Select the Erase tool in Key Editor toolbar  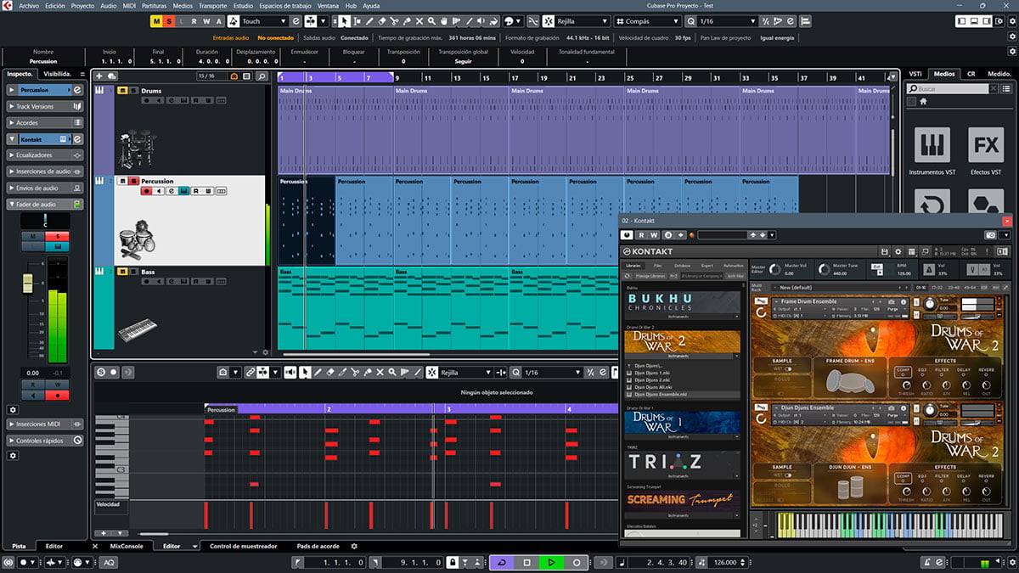pyautogui.click(x=331, y=372)
